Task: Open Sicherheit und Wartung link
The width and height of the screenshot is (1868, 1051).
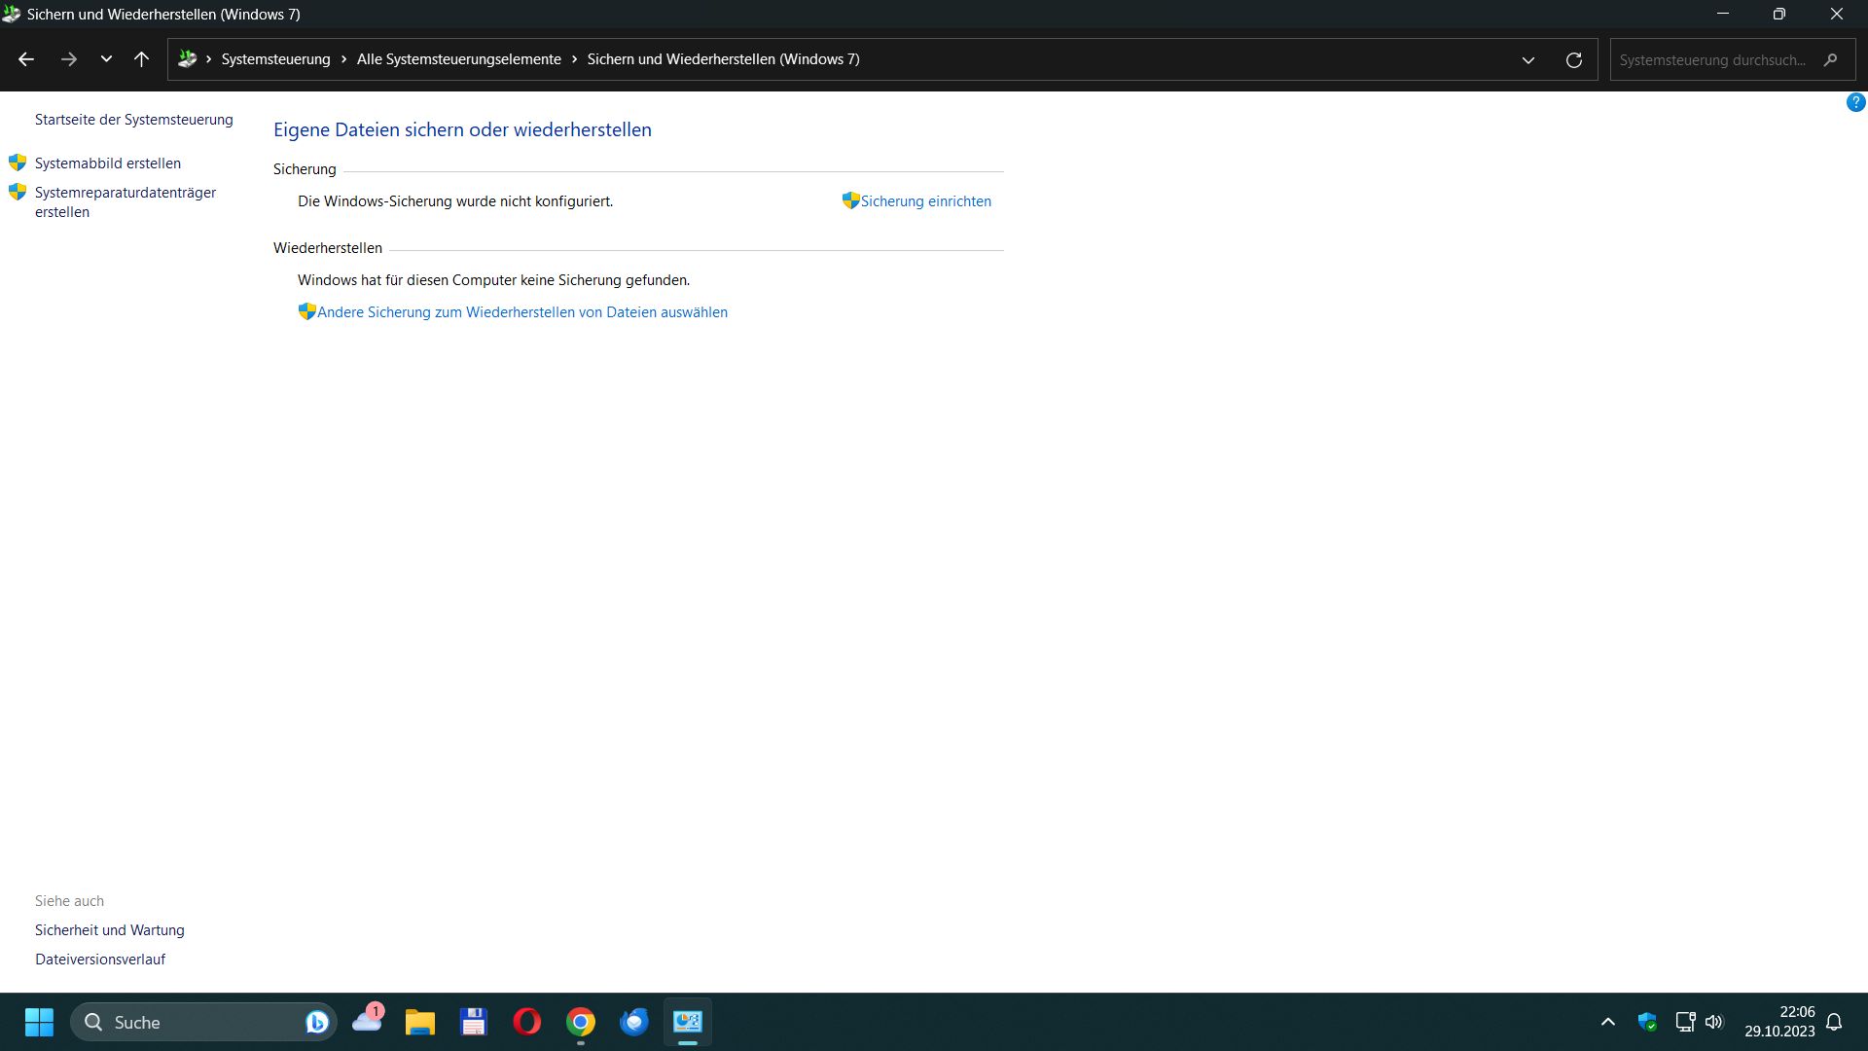Action: pos(110,930)
